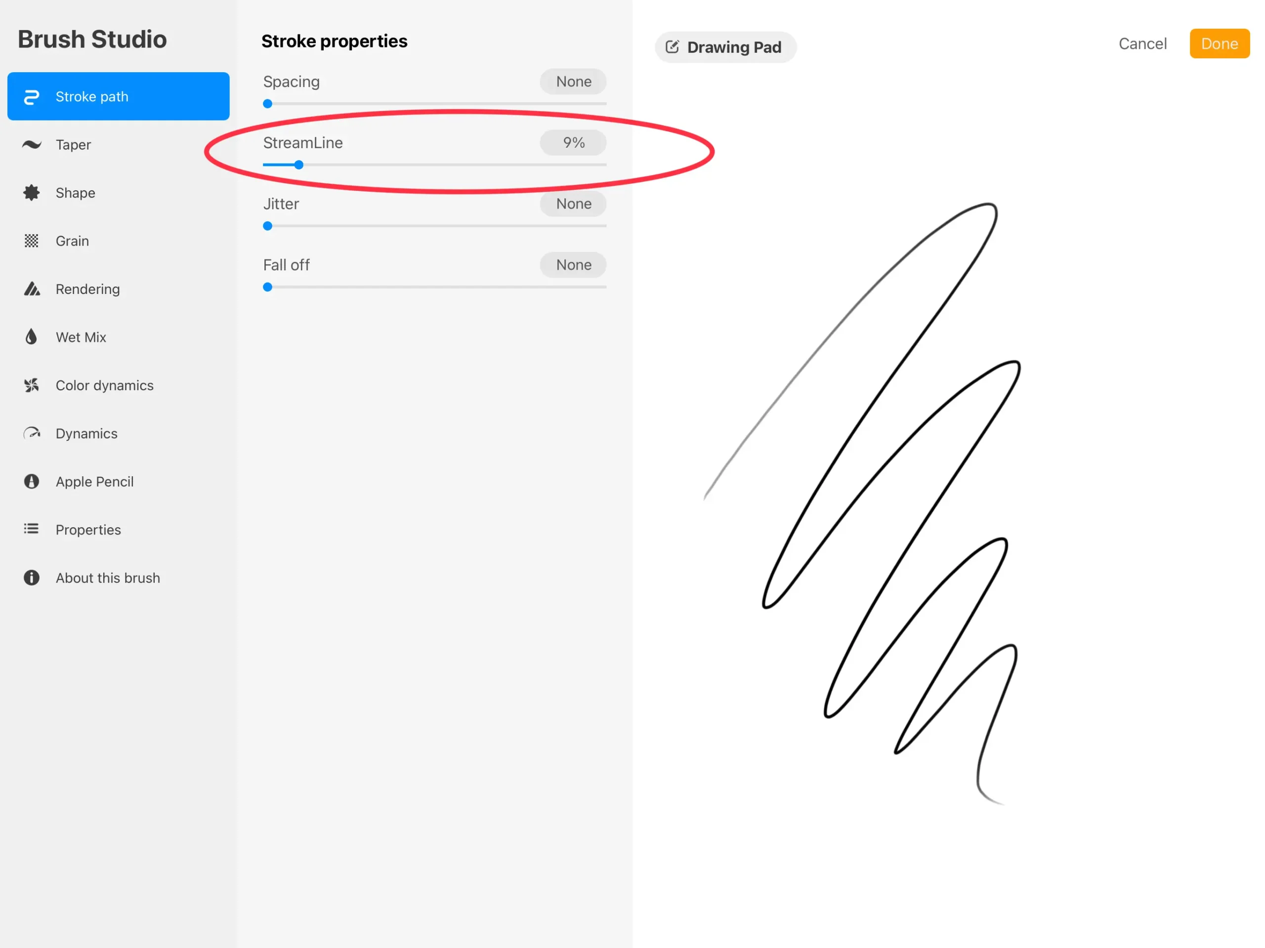
Task: Click the Jitter None value label
Action: pyautogui.click(x=574, y=204)
